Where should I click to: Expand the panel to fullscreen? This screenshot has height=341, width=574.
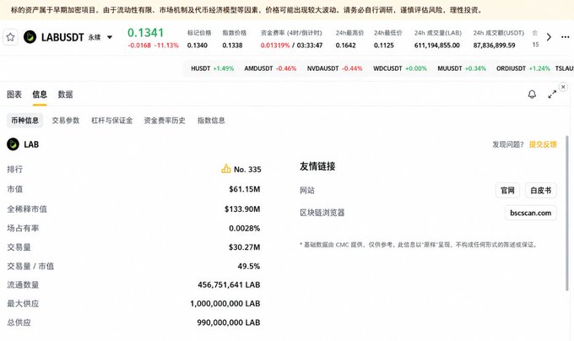pos(552,95)
